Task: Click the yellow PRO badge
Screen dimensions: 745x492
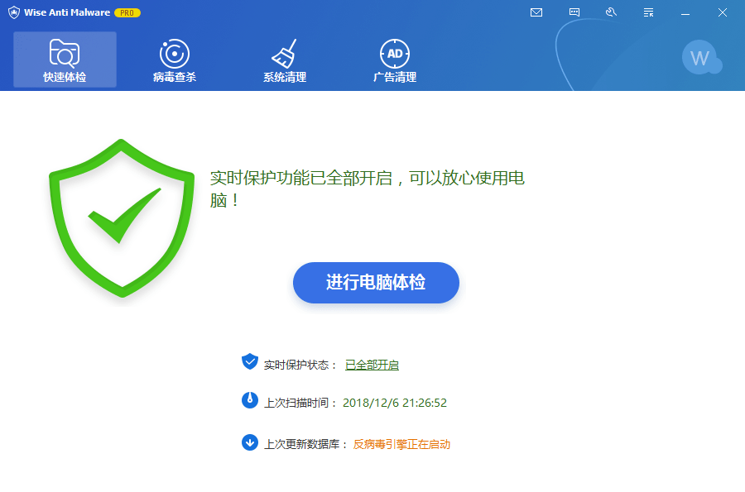Action: tap(127, 12)
